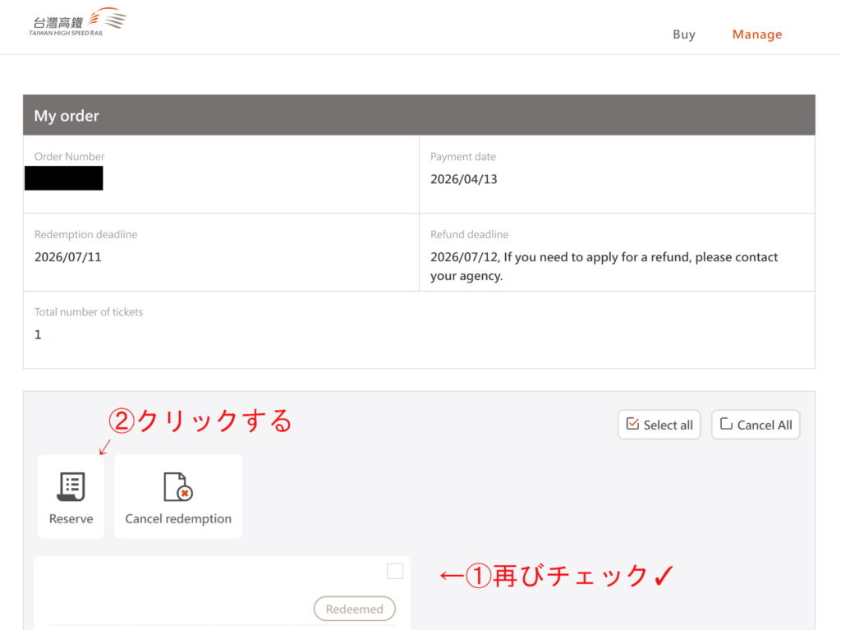Image resolution: width=841 pixels, height=630 pixels.
Task: Open the Buy menu
Action: [x=683, y=34]
